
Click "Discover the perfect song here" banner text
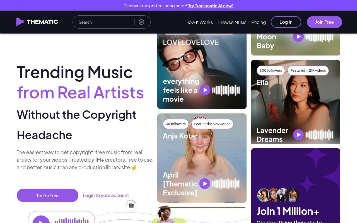[154, 6]
